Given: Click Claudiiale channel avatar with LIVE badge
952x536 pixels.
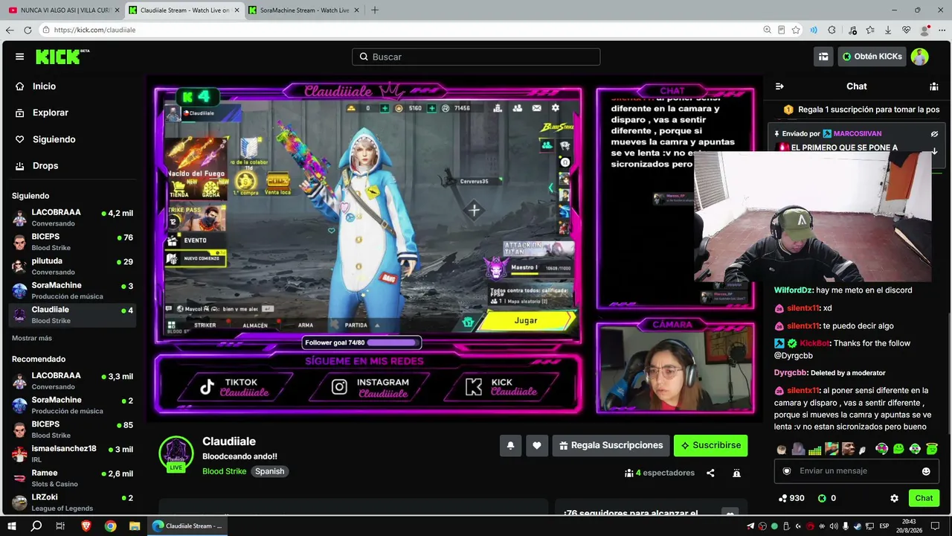Looking at the screenshot, I should (x=176, y=454).
